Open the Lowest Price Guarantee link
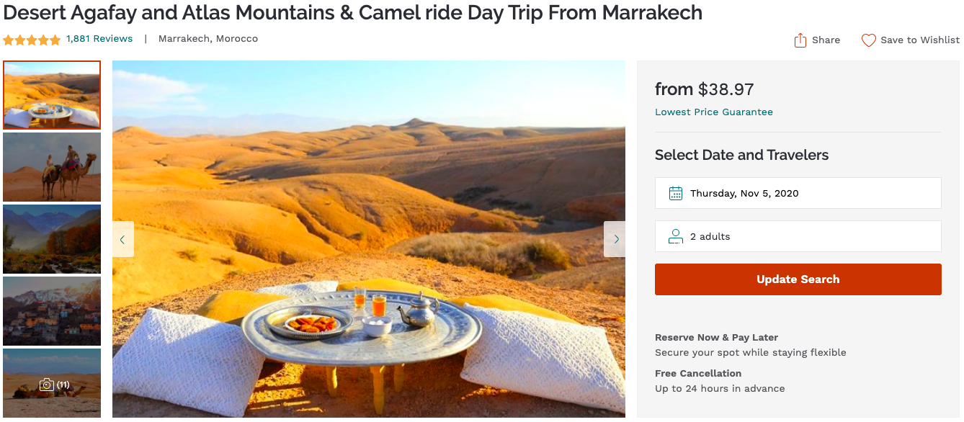 point(713,112)
